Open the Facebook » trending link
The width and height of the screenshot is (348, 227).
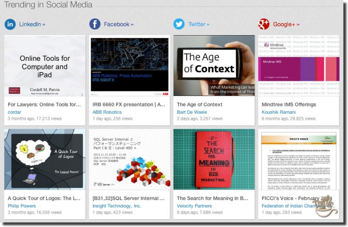point(119,24)
